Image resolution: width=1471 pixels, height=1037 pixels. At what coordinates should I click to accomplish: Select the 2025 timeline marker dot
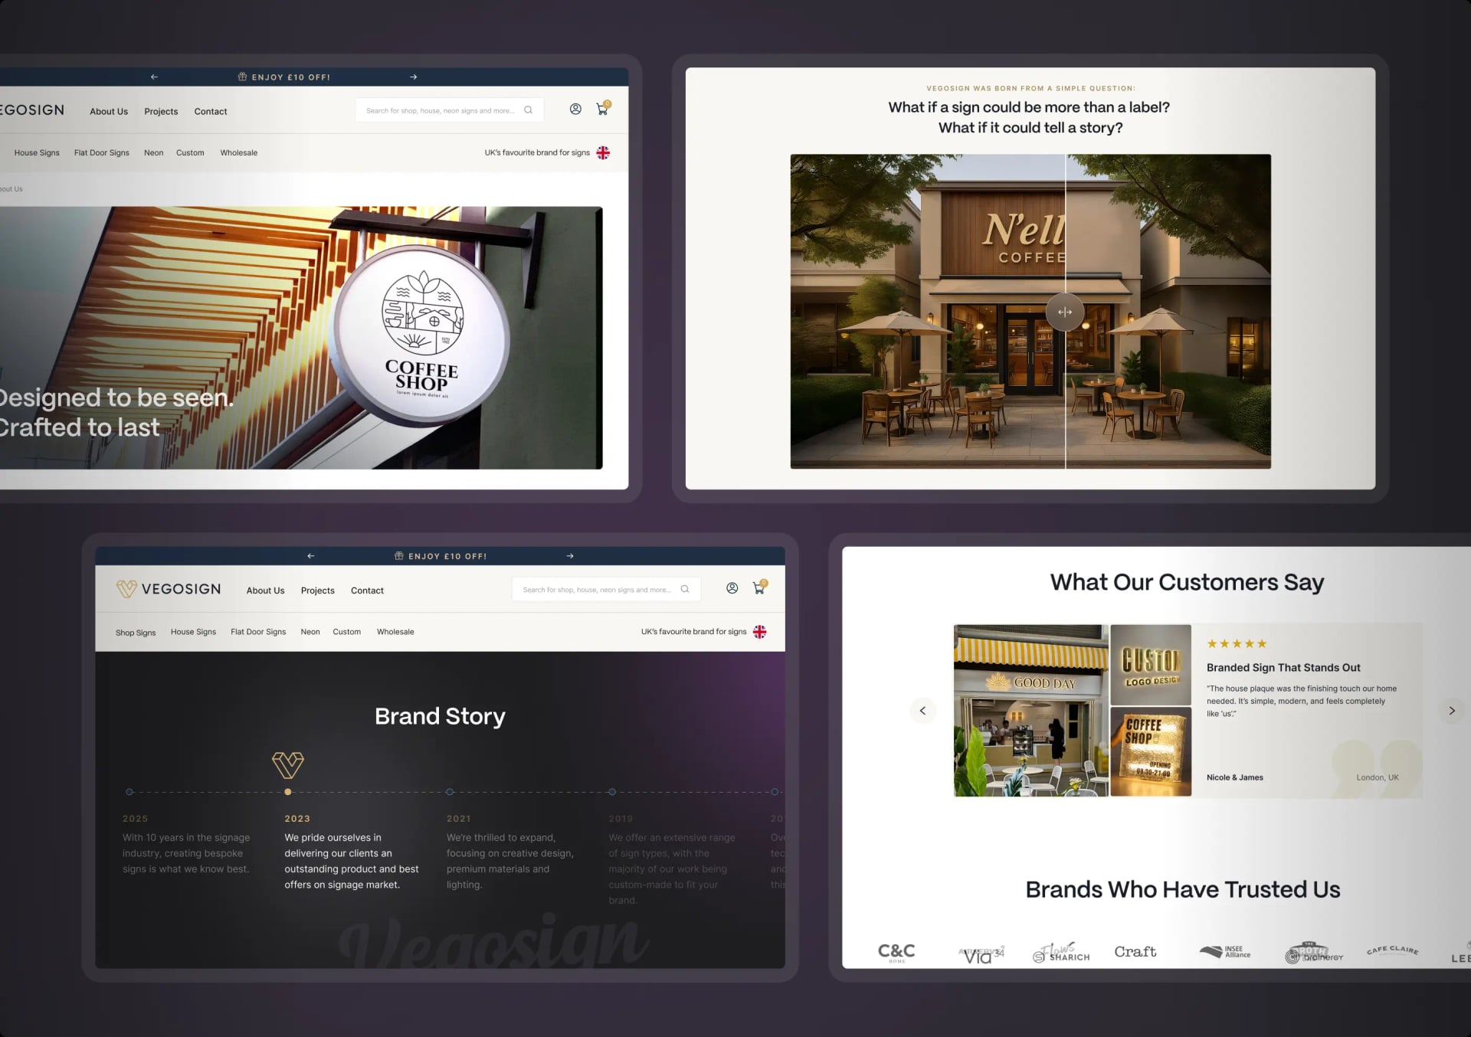[x=129, y=792]
